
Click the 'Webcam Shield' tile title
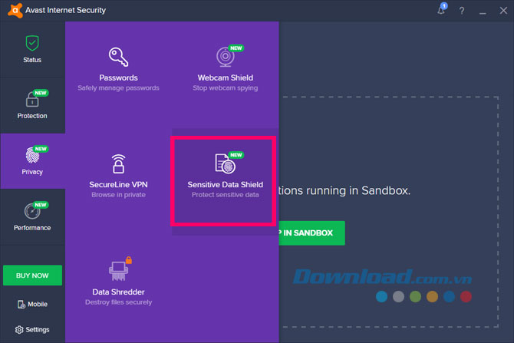coord(226,78)
